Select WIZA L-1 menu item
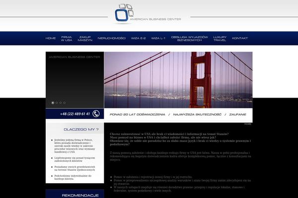The image size is (298, 198). [x=158, y=38]
